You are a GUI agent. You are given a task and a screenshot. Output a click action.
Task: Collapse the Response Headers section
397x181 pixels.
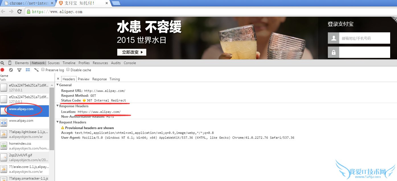coord(57,106)
